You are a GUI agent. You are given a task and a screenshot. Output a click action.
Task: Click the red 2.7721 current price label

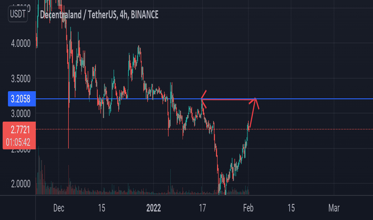coord(20,130)
